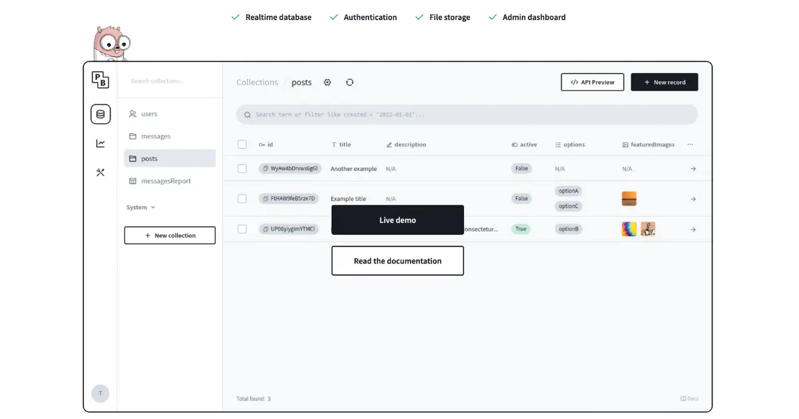This screenshot has height=419, width=799.
Task: Select the users collection with person icon
Action: pyautogui.click(x=148, y=114)
